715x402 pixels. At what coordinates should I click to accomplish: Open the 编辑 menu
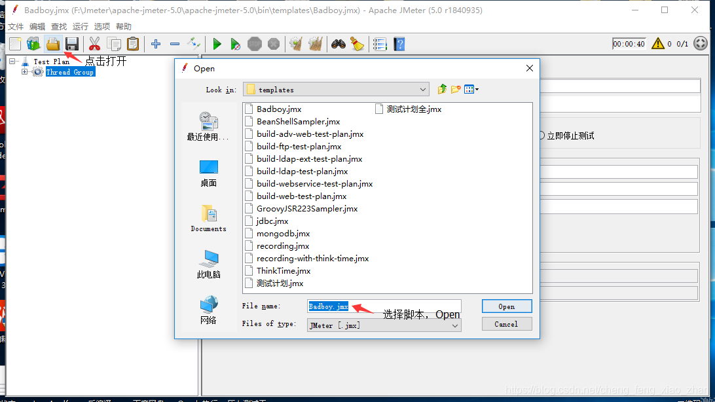coord(37,26)
